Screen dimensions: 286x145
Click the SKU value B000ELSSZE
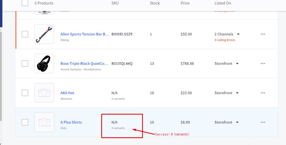coord(122,34)
